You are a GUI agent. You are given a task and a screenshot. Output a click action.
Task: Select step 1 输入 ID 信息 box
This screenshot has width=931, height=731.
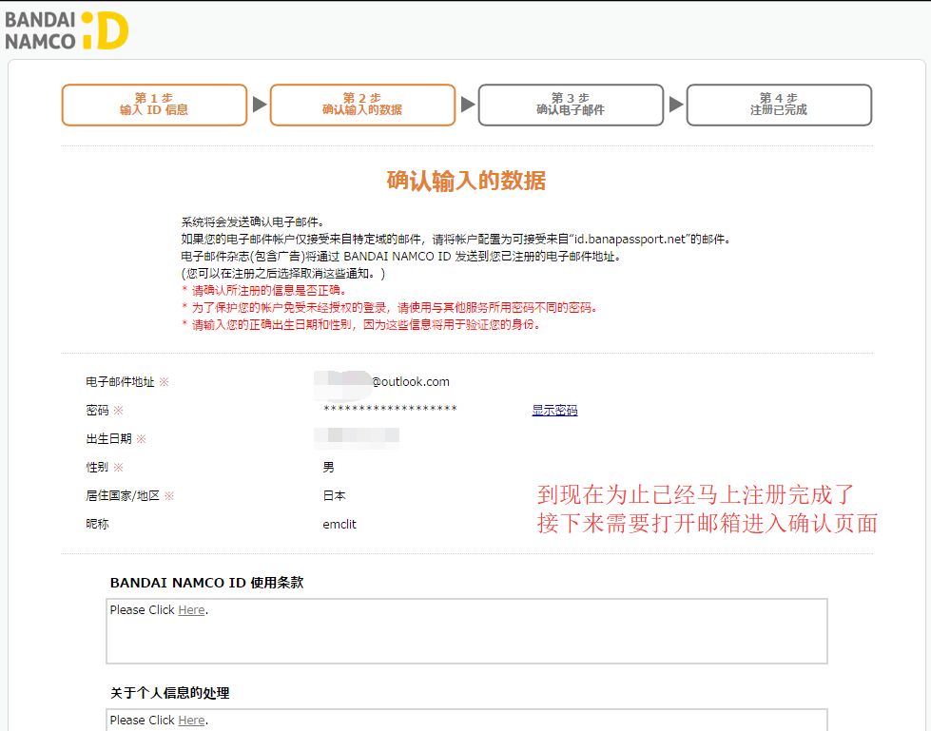[154, 105]
